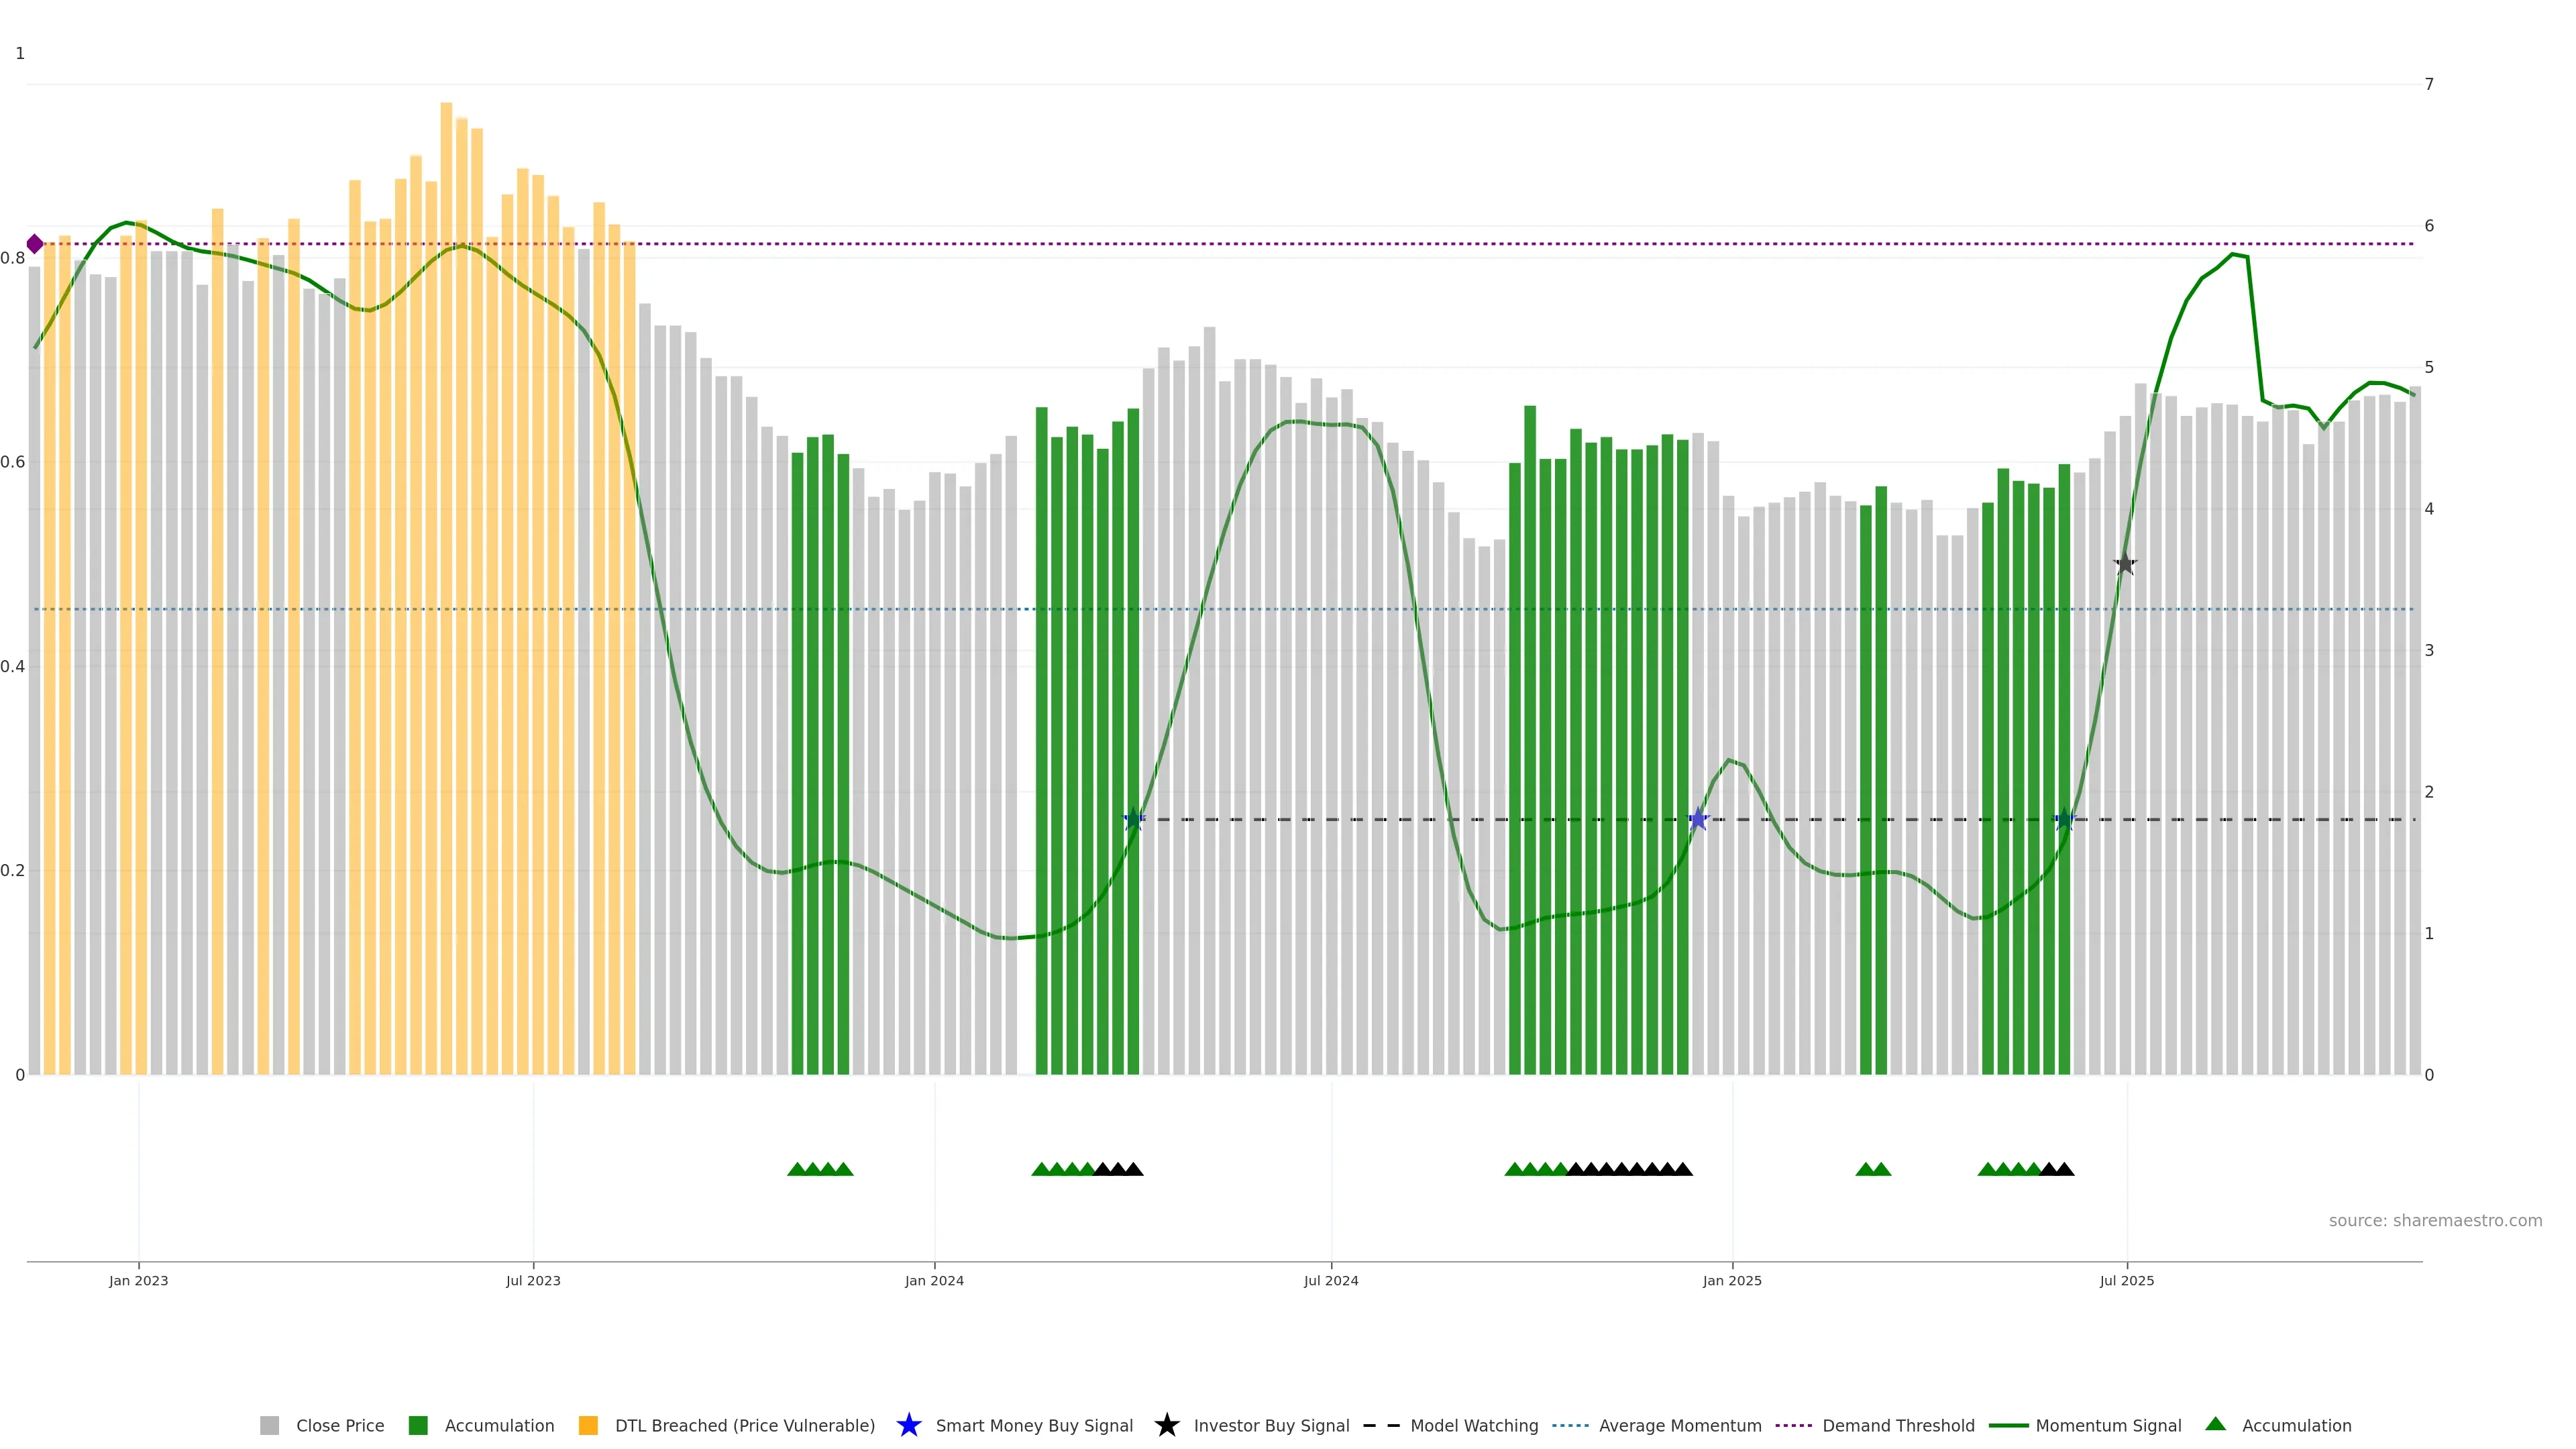Click the purple diamond Demand Threshold marker
Screen dimensions: 2576x1449
[35, 244]
